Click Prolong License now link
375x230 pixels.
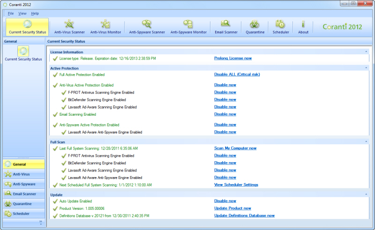pyautogui.click(x=233, y=58)
